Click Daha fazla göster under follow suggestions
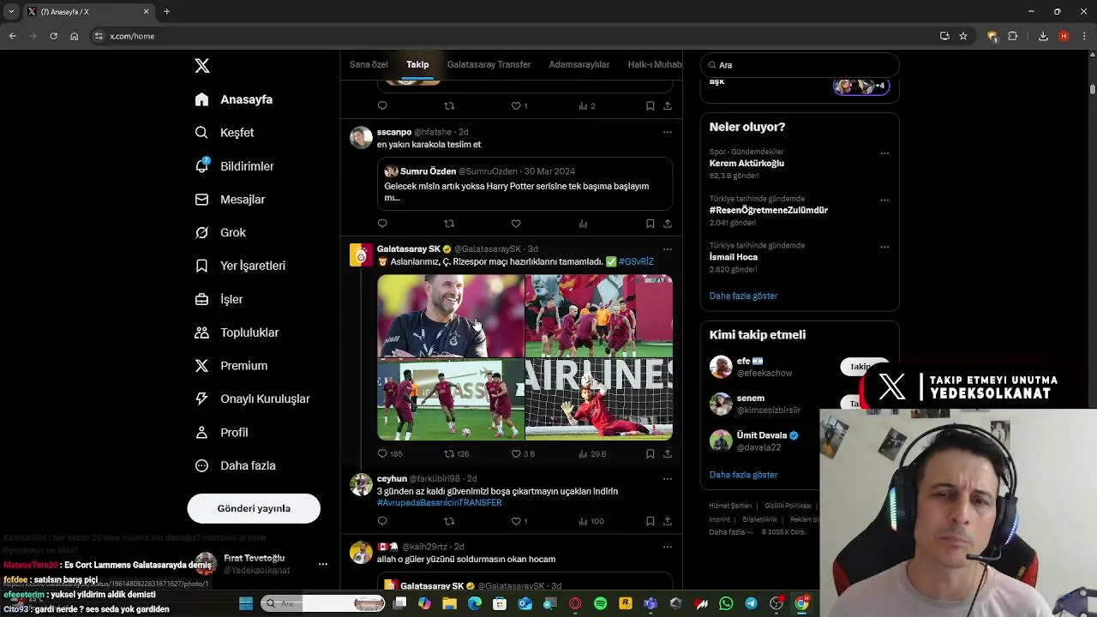Viewport: 1097px width, 617px height. (x=743, y=475)
